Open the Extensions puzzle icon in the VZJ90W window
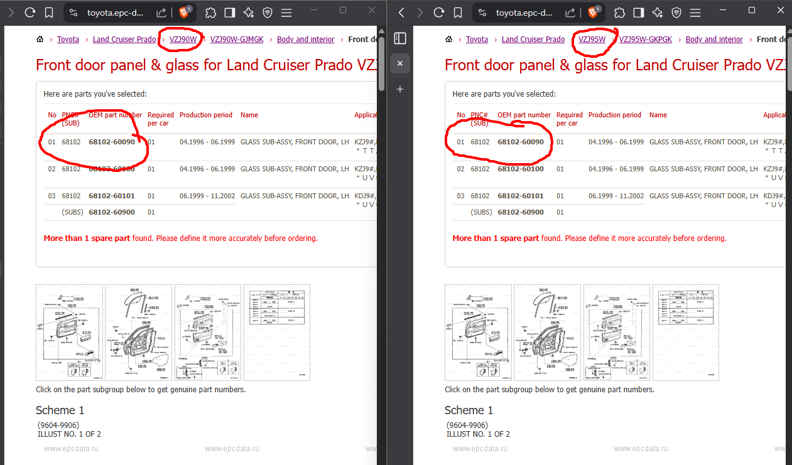 (x=211, y=12)
